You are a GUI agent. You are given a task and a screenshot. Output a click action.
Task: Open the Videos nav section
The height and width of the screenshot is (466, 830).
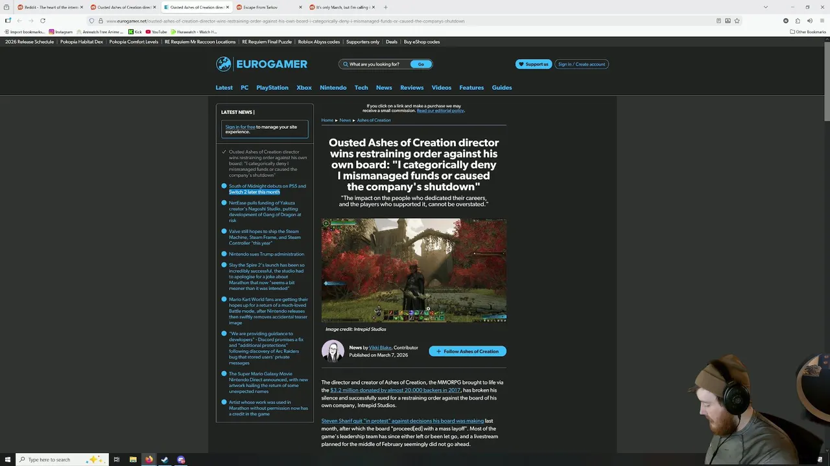click(x=442, y=87)
